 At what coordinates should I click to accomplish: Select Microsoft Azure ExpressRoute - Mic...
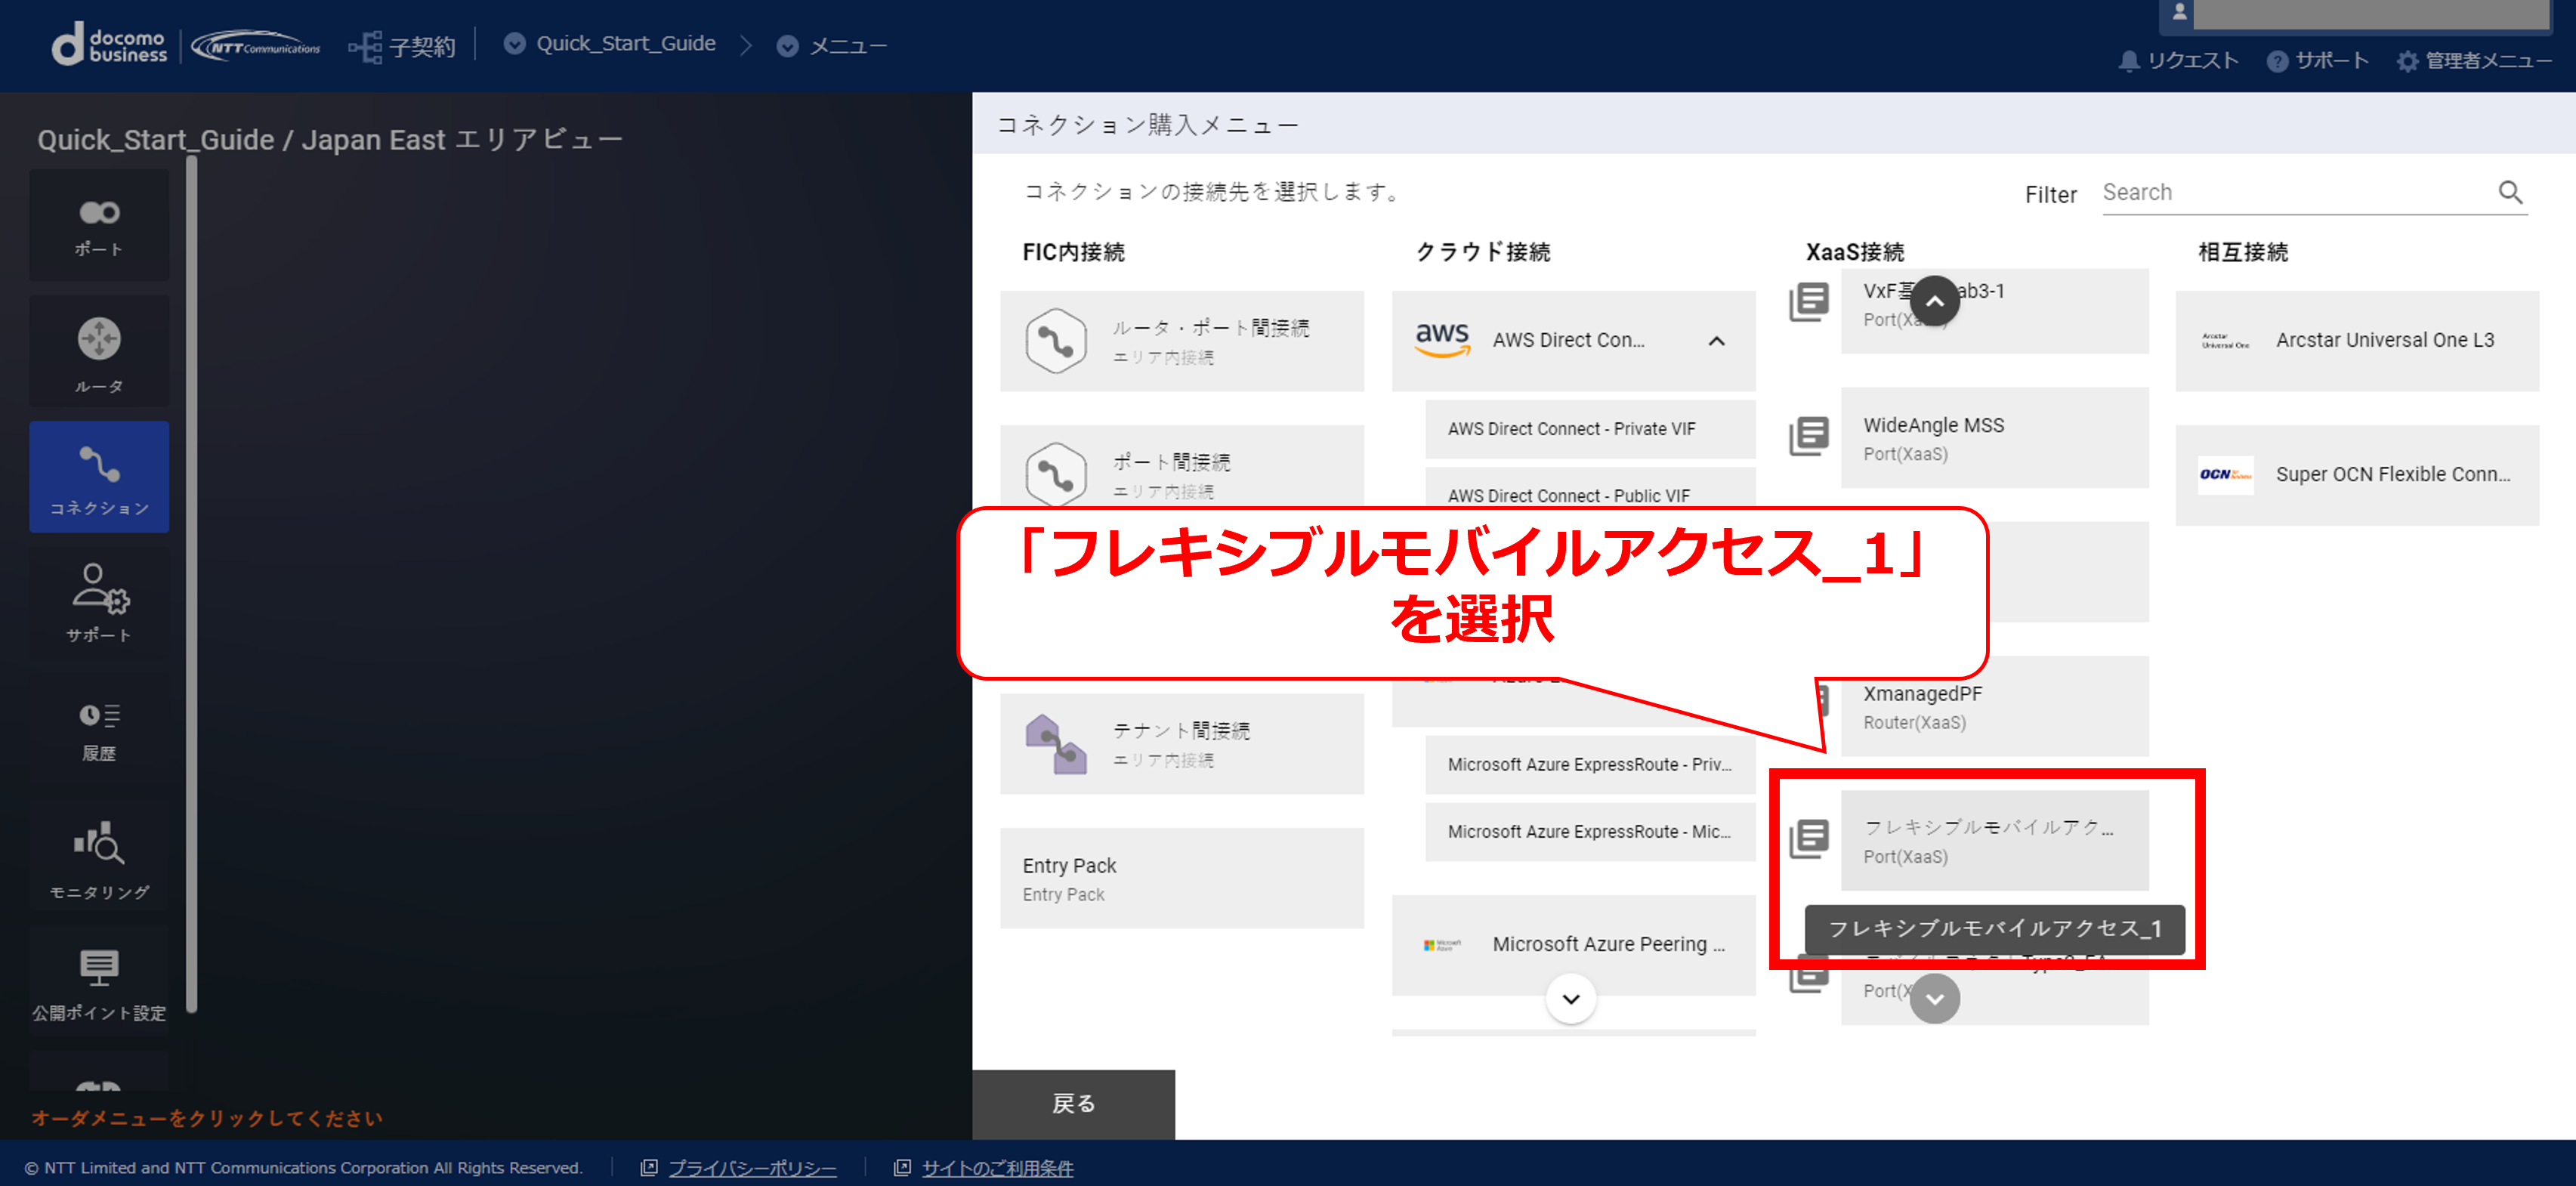[1589, 832]
